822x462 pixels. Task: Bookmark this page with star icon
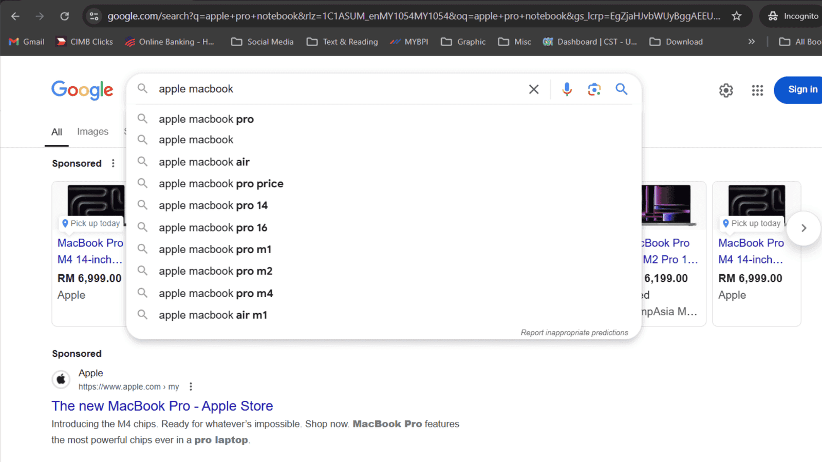[737, 16]
